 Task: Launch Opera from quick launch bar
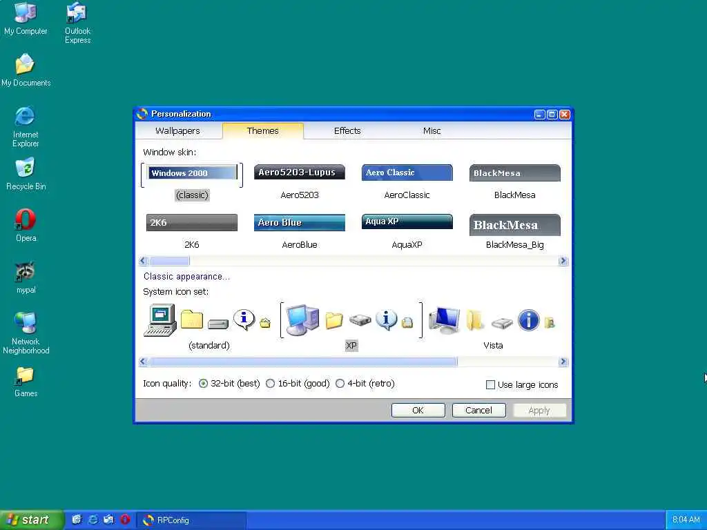tap(125, 520)
